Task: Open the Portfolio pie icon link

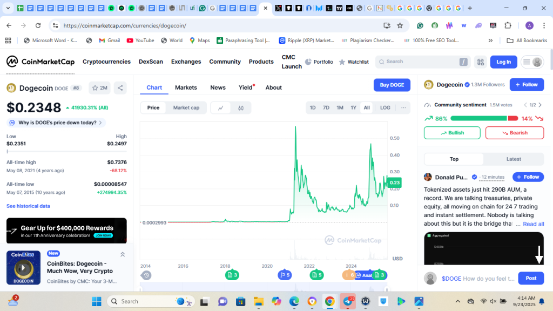Action: (x=319, y=62)
